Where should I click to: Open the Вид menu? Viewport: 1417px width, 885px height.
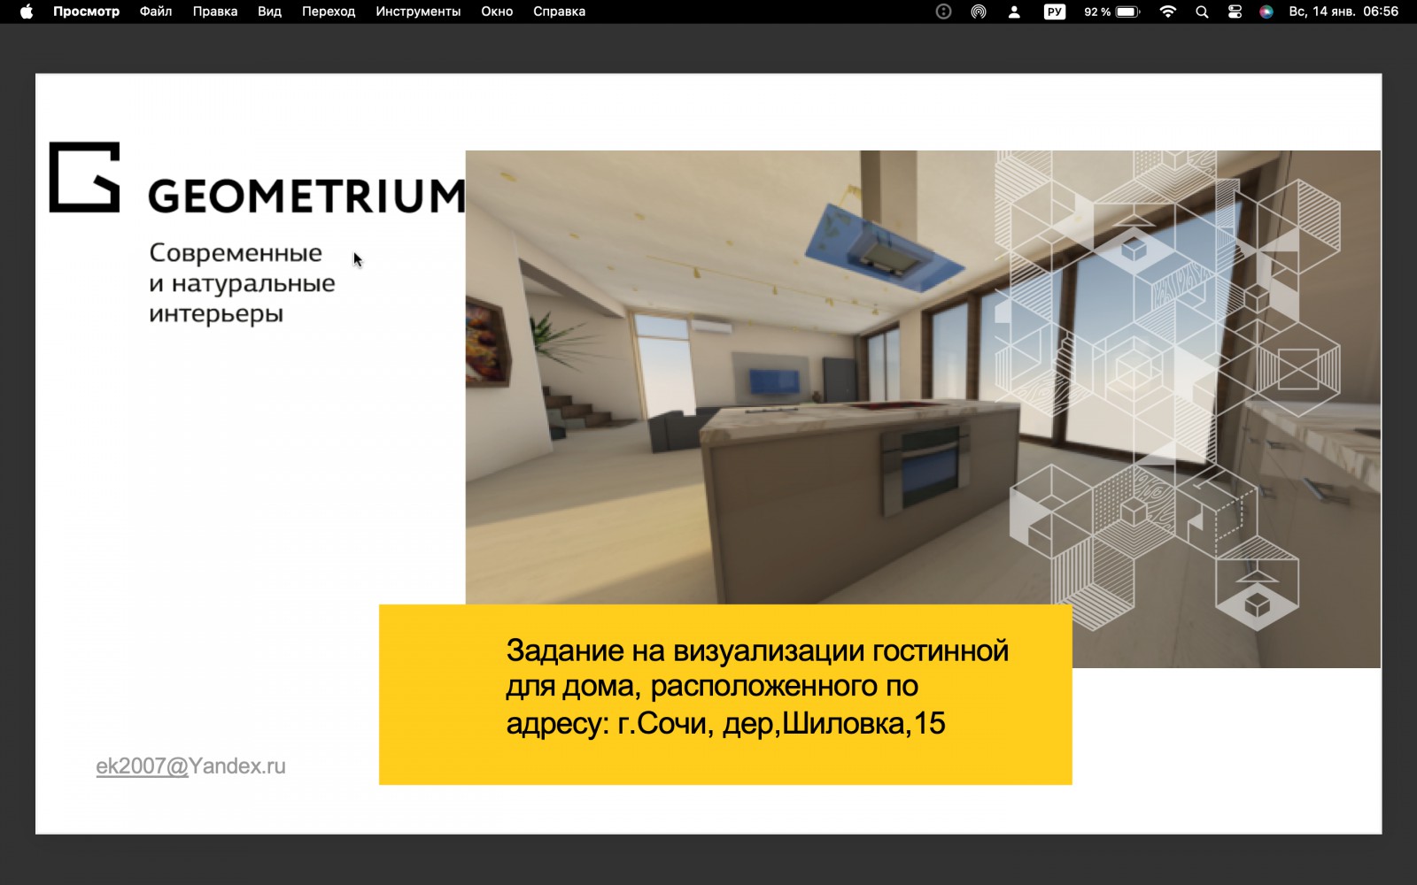point(269,12)
